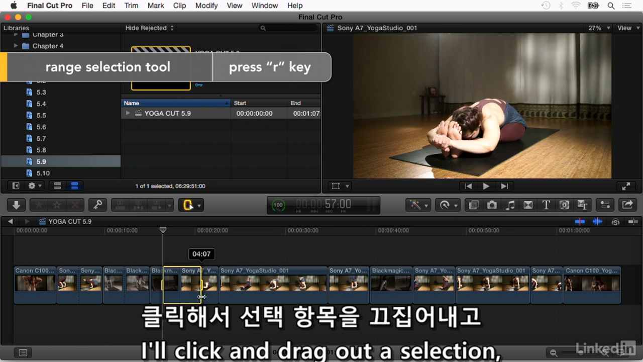643x362 pixels.
Task: Play the viewer in full screen
Action: coord(626,186)
